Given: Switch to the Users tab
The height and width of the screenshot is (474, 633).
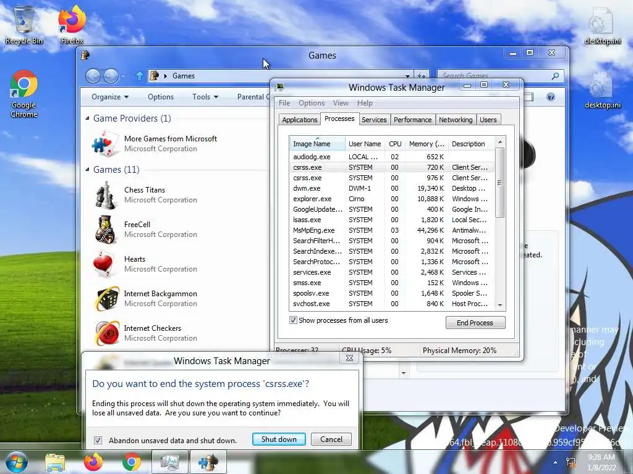Looking at the screenshot, I should coord(488,120).
